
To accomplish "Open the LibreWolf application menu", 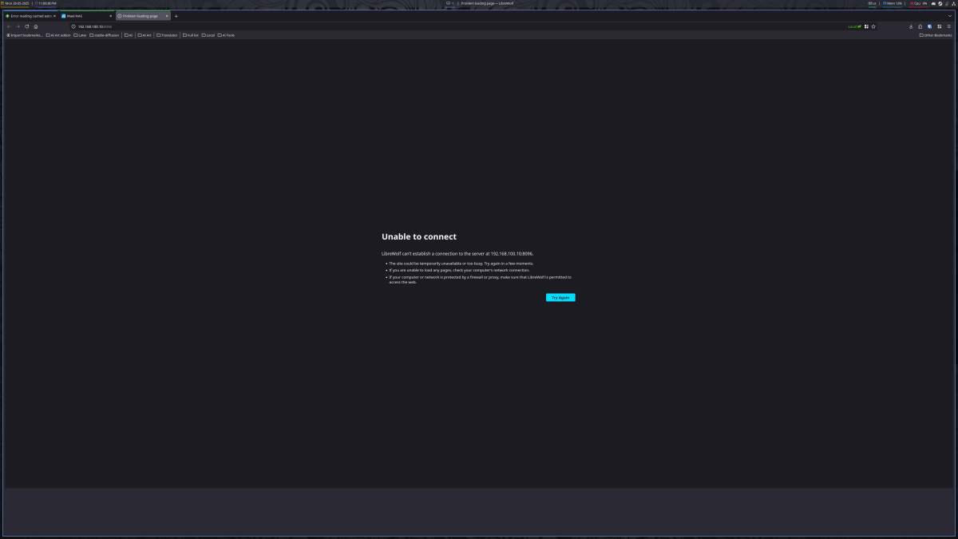I will coord(948,26).
